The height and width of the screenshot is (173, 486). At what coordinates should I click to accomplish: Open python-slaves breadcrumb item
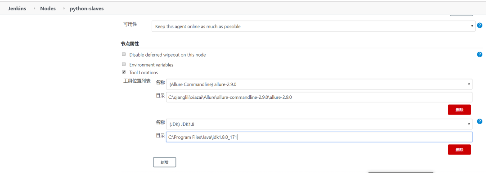tap(87, 9)
